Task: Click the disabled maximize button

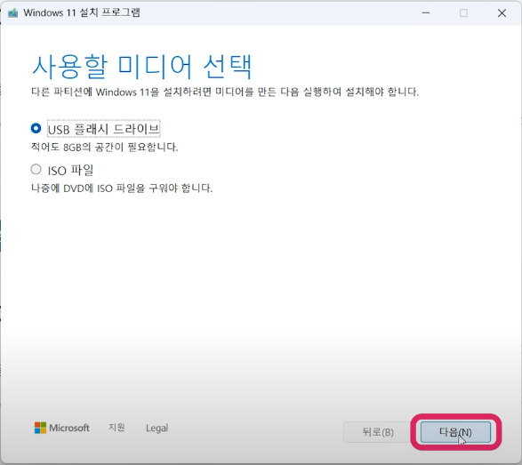Action: tap(463, 13)
